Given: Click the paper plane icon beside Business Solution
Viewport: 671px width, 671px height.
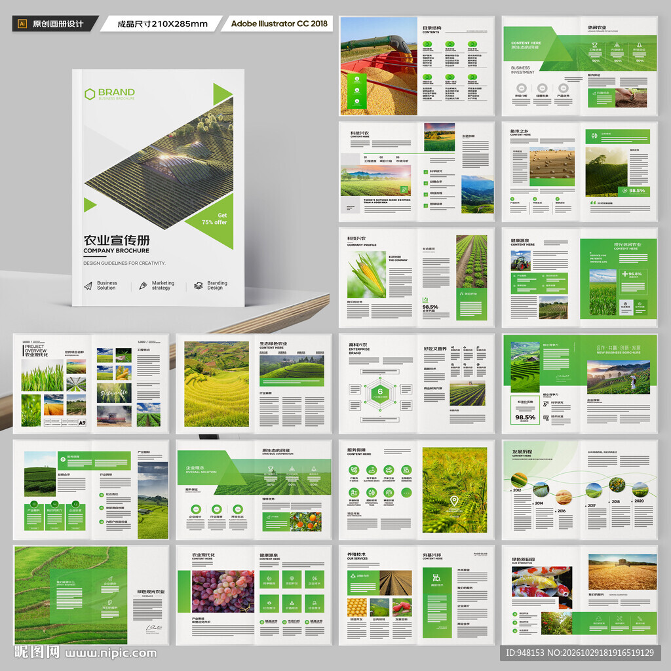Looking at the screenshot, I should point(88,286).
